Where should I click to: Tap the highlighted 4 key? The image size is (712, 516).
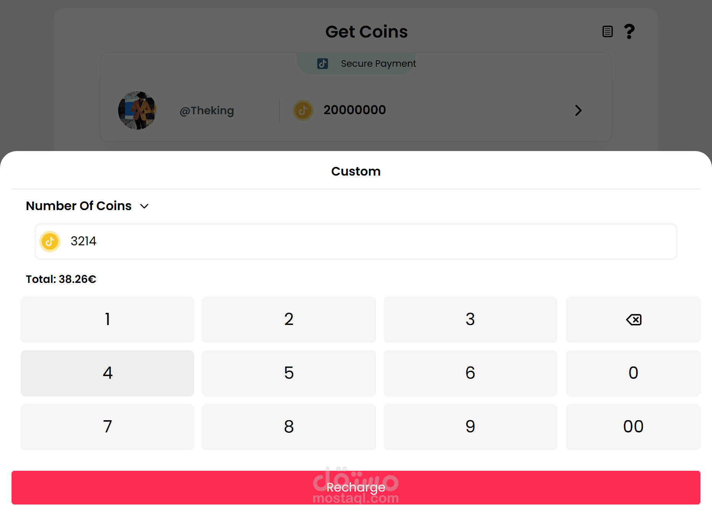pyautogui.click(x=107, y=373)
